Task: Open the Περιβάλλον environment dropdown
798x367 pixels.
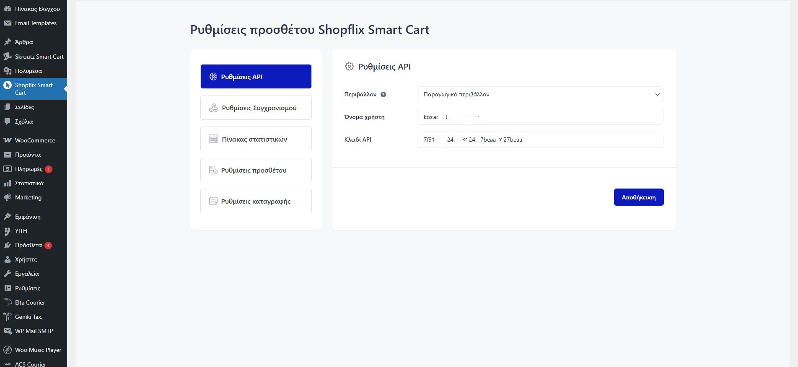Action: coord(540,95)
